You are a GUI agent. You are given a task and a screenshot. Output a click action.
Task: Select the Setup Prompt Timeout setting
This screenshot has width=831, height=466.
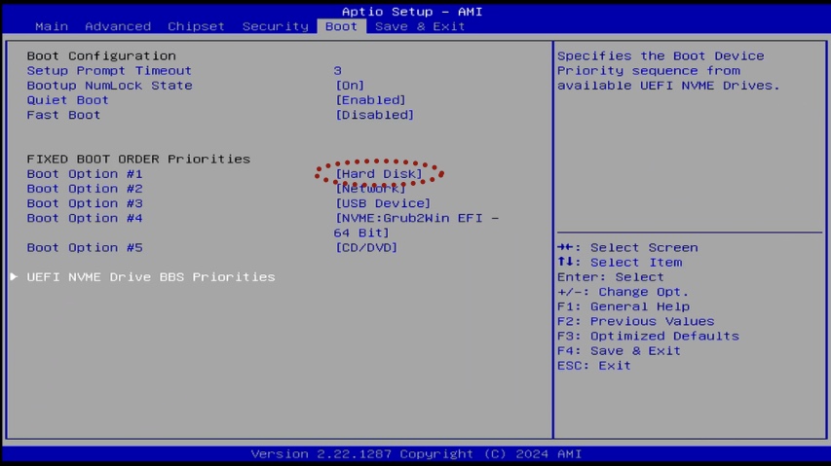tap(109, 70)
